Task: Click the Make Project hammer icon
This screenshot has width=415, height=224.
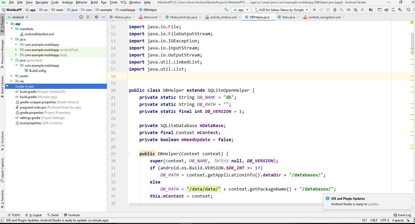Action: [x=226, y=10]
